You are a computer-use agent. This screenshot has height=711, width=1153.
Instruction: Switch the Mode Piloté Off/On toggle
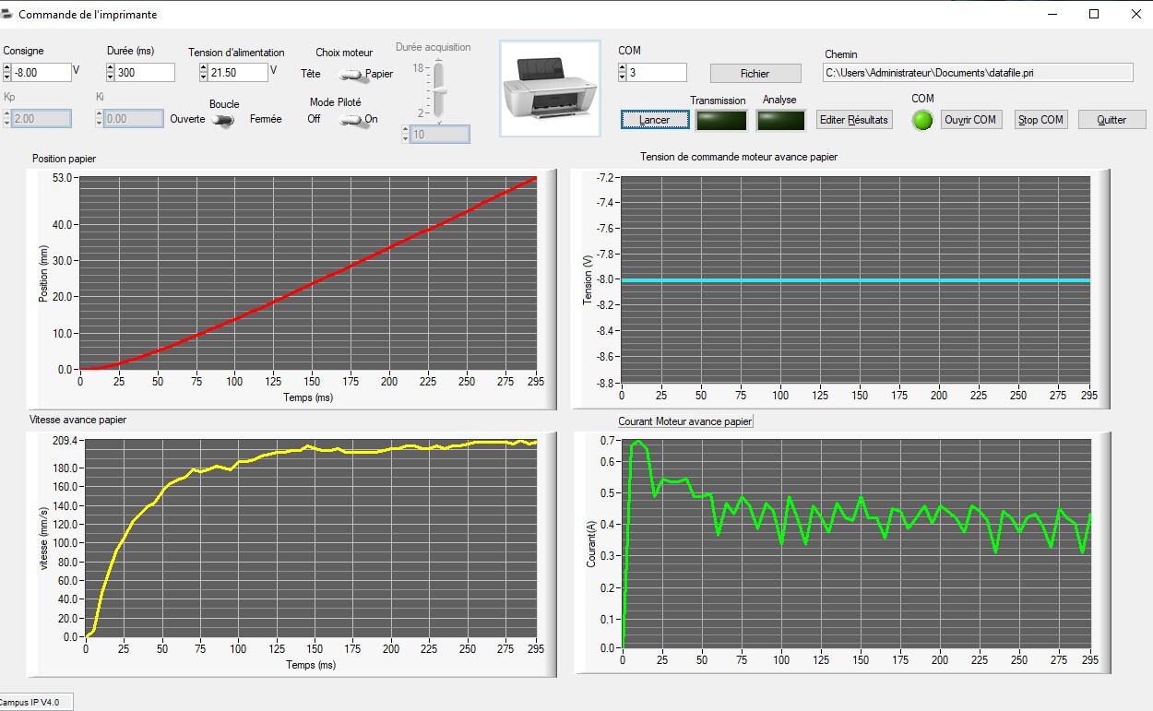pyautogui.click(x=351, y=119)
